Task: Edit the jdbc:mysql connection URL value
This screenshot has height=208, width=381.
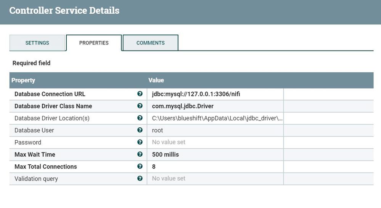Action: 215,94
